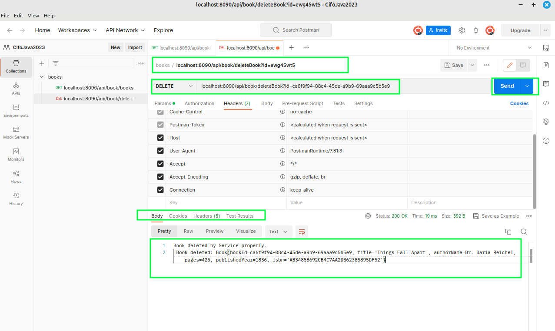
Task: Open the Cookies link
Action: tap(519, 103)
